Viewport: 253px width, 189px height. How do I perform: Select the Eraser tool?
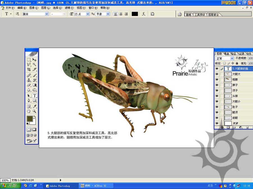click(x=29, y=85)
